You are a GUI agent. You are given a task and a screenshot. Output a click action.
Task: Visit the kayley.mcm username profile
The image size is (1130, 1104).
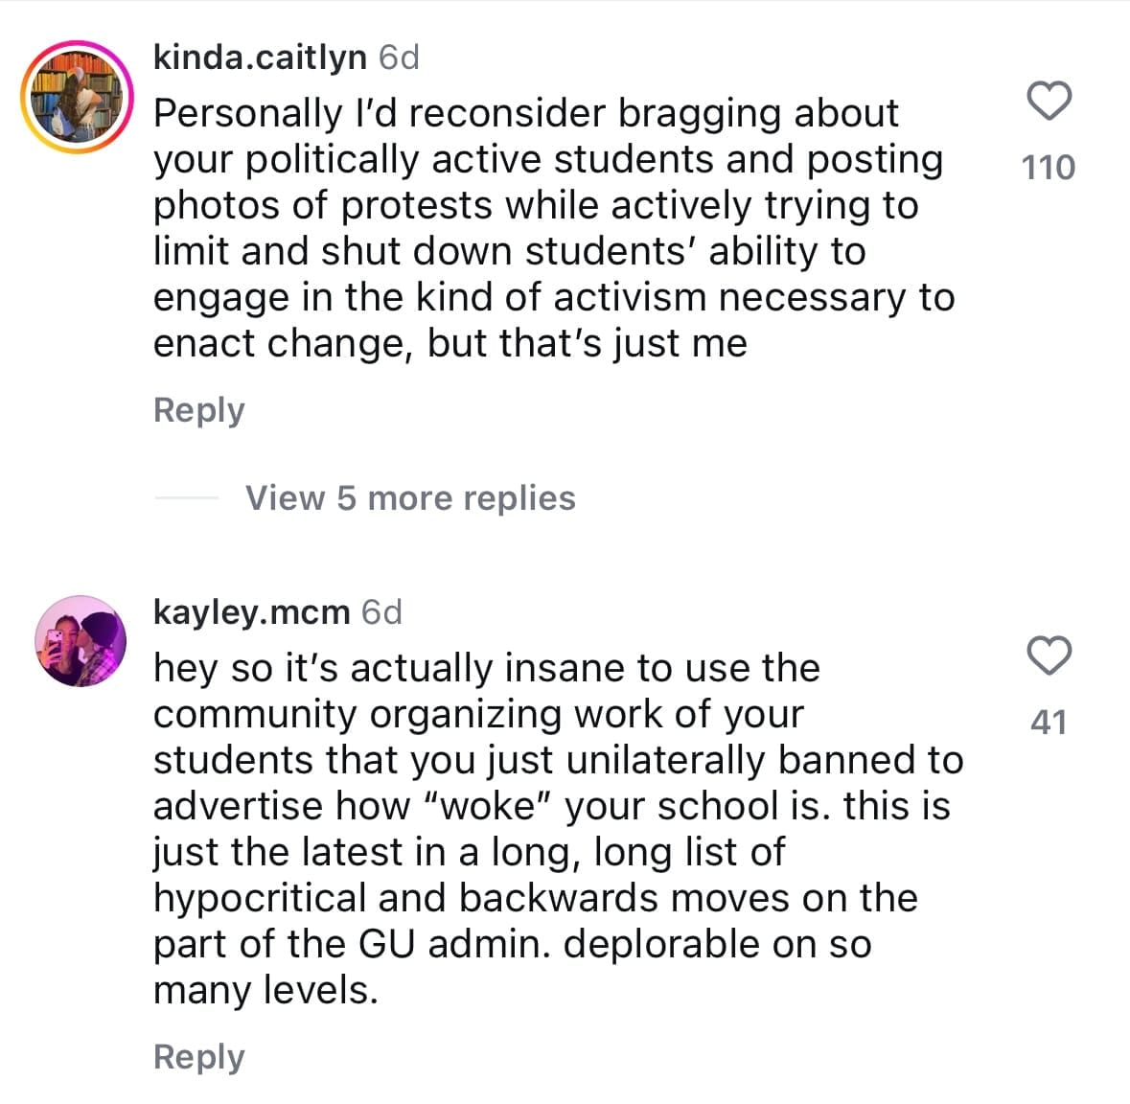click(x=251, y=611)
